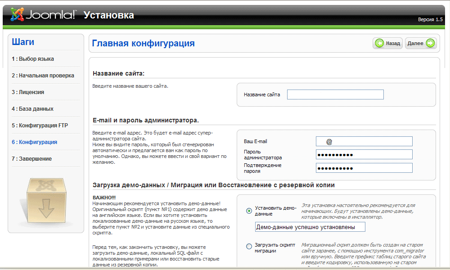Click the Далее button

click(x=421, y=43)
